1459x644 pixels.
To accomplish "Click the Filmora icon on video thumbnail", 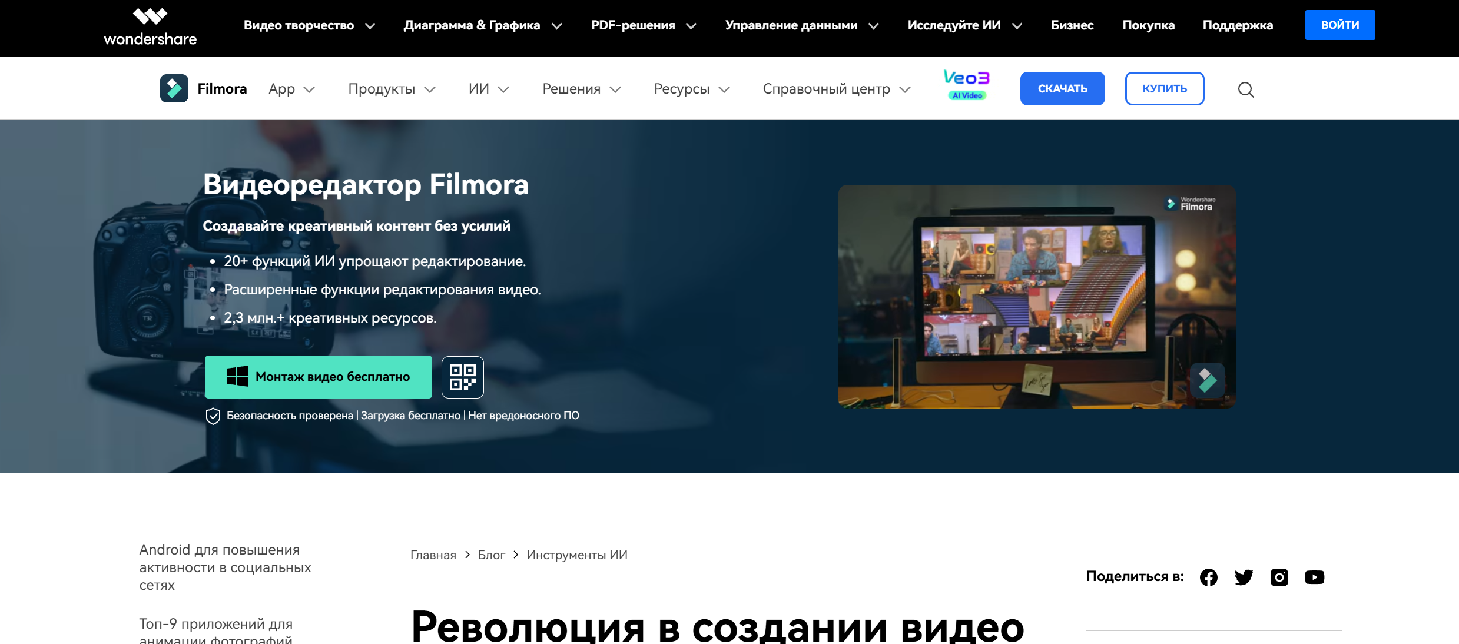I will (1208, 380).
